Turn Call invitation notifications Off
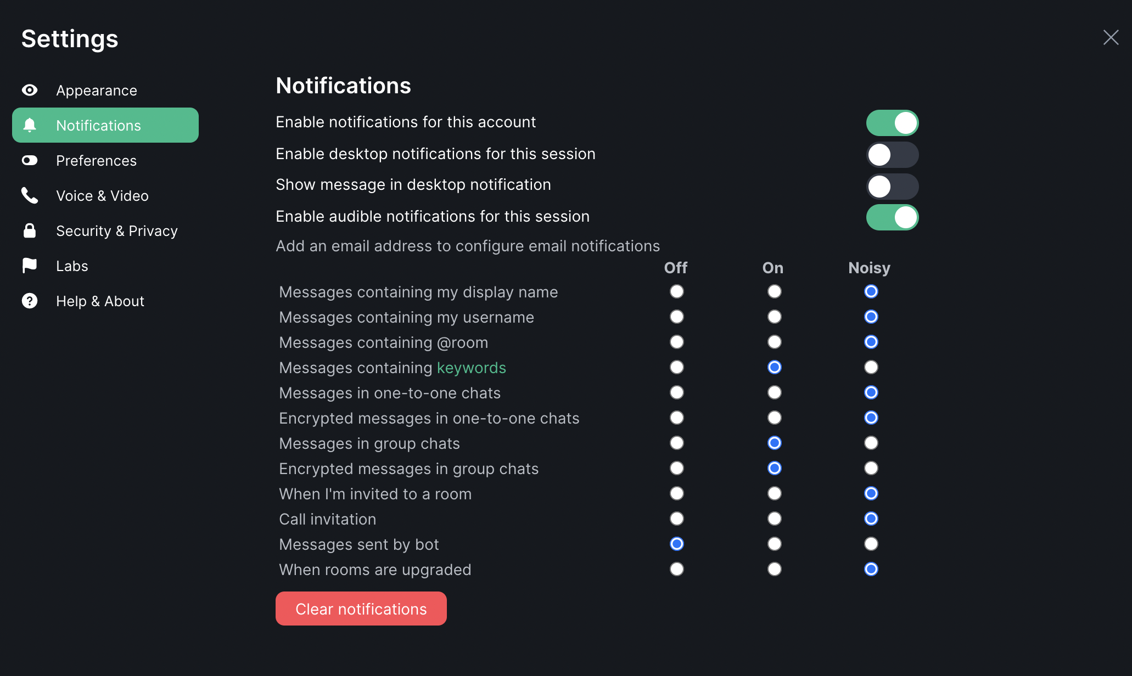 point(676,519)
